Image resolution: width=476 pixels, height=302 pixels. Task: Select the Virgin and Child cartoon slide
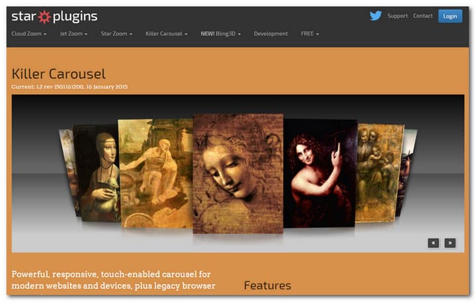(x=379, y=173)
